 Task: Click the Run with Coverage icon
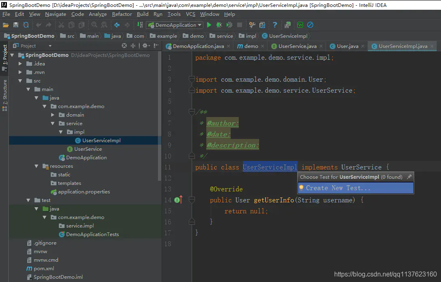[229, 25]
